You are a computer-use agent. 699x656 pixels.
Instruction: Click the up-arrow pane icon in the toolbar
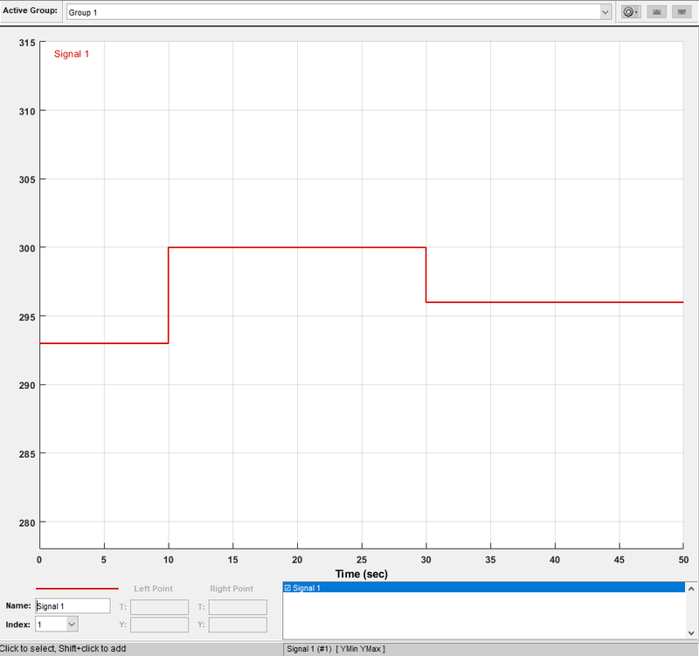tap(655, 11)
